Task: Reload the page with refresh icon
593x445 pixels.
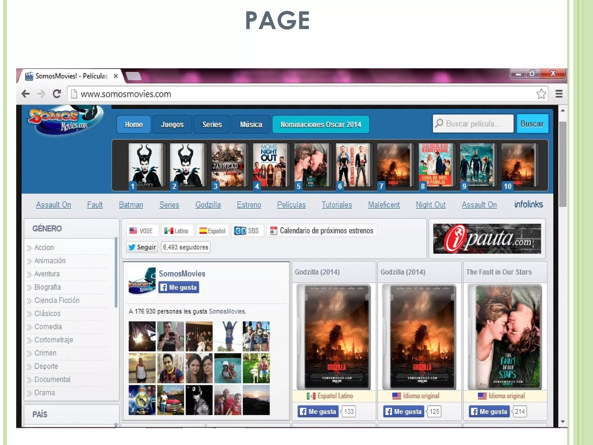Action: coord(57,94)
